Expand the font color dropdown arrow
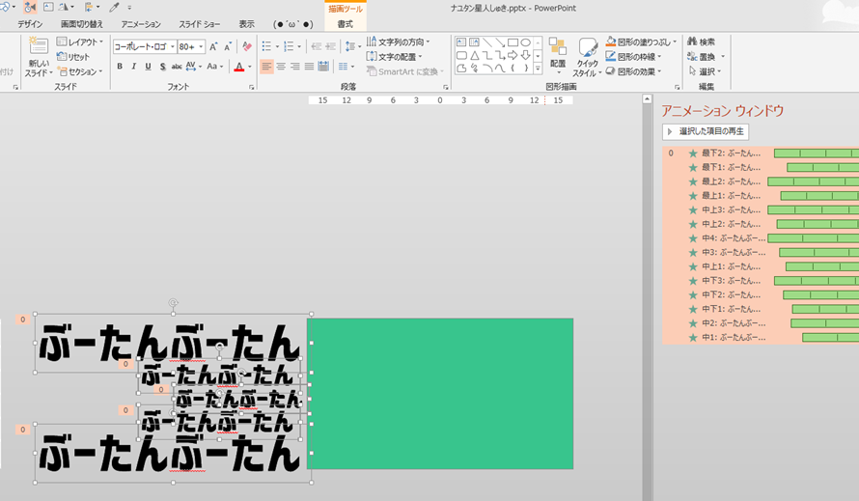859x501 pixels. (x=250, y=67)
